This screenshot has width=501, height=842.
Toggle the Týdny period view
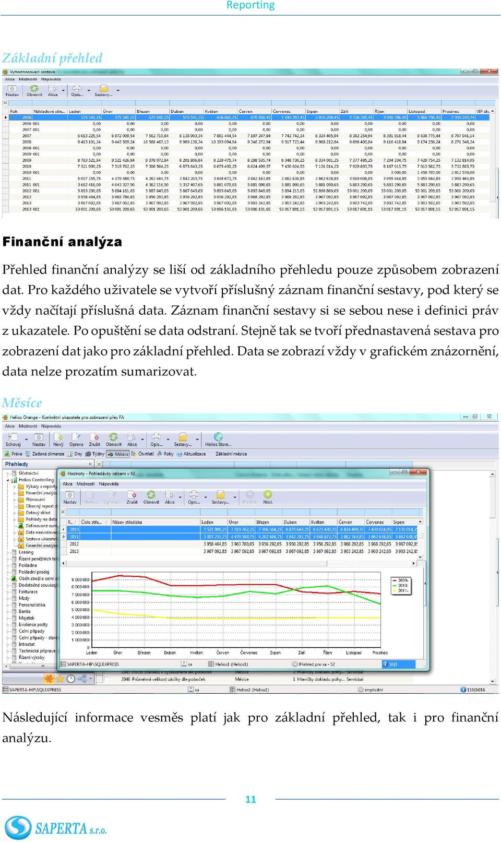pos(94,454)
